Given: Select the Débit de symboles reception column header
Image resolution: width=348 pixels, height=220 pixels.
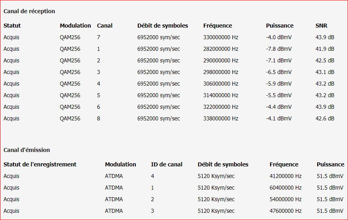Looking at the screenshot, I should click(x=163, y=26).
